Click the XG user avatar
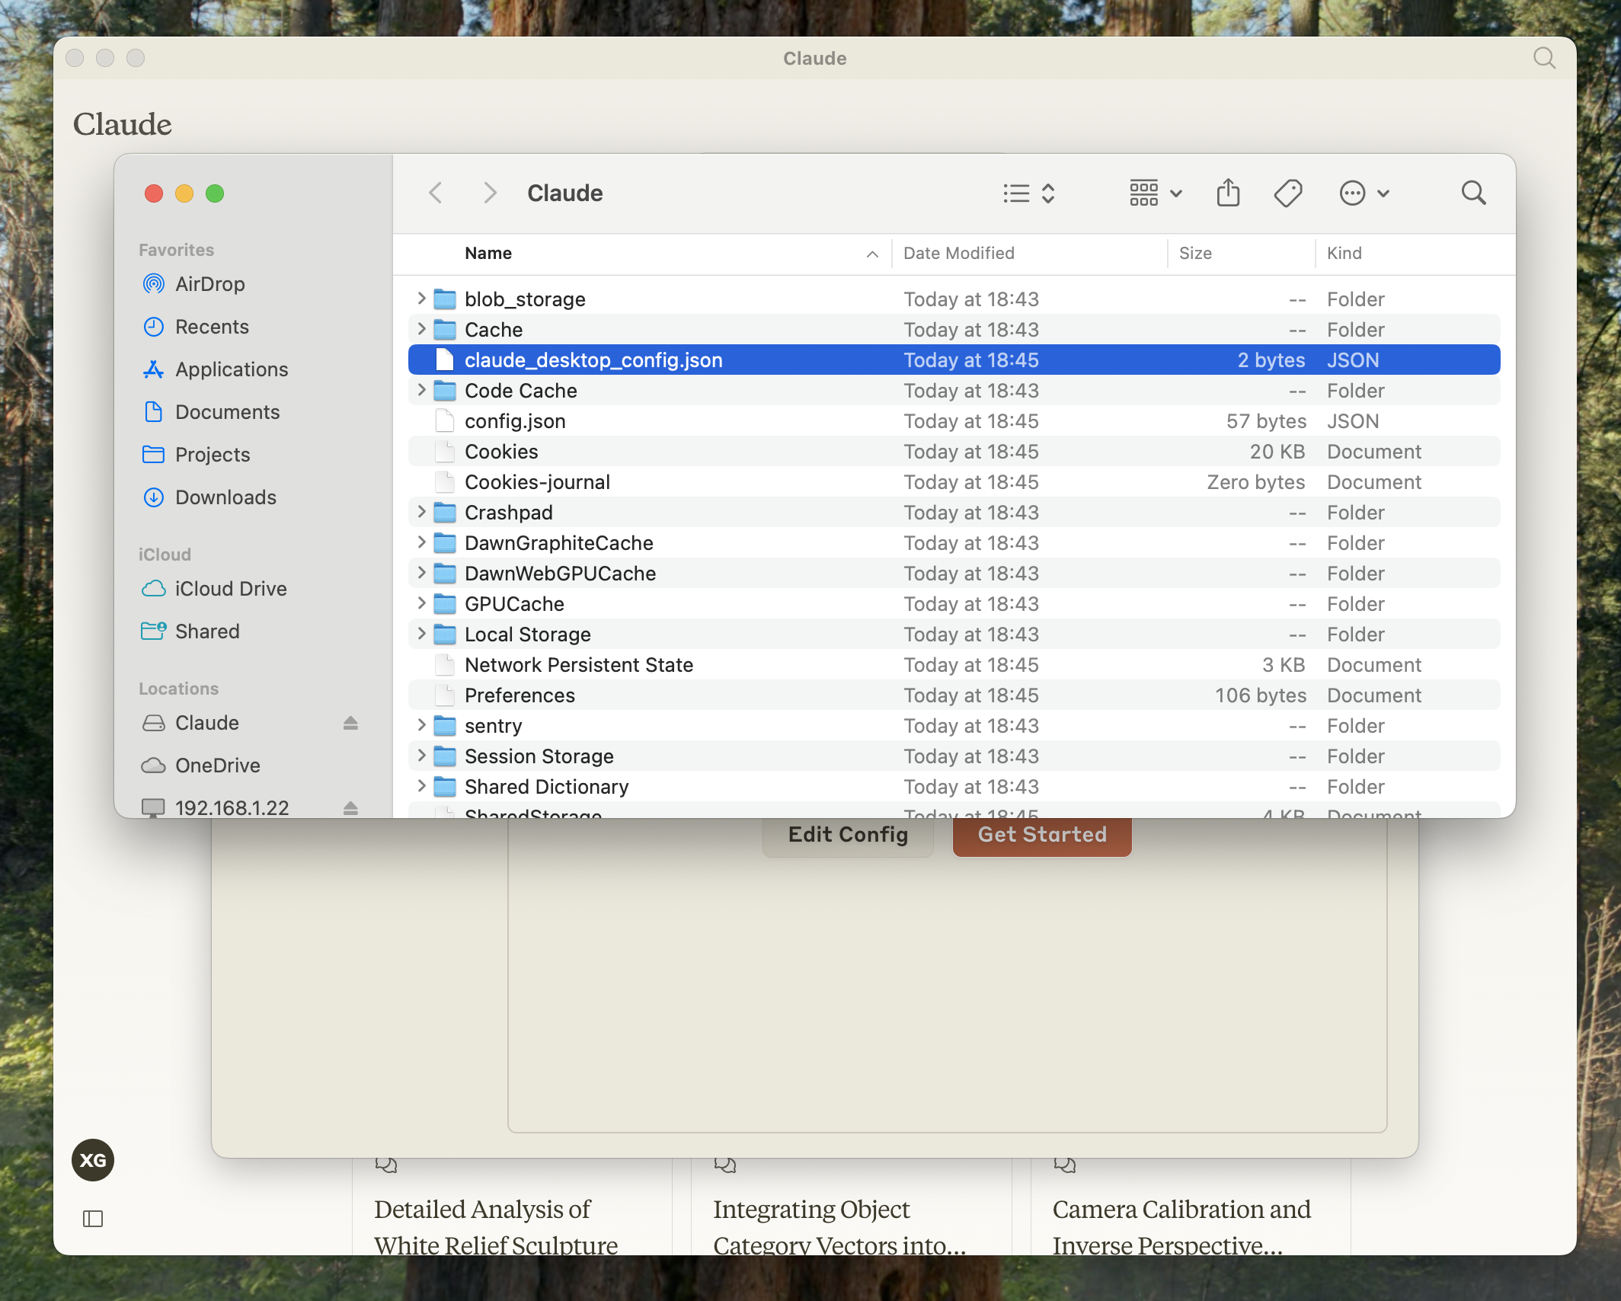Screen dimensions: 1621x1301 (93, 1160)
